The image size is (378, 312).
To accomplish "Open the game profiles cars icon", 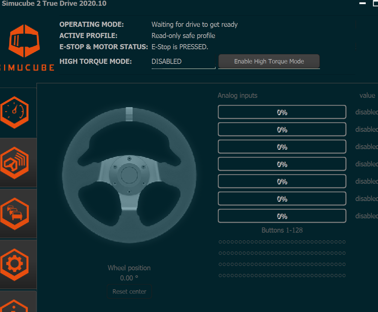I will (x=15, y=214).
